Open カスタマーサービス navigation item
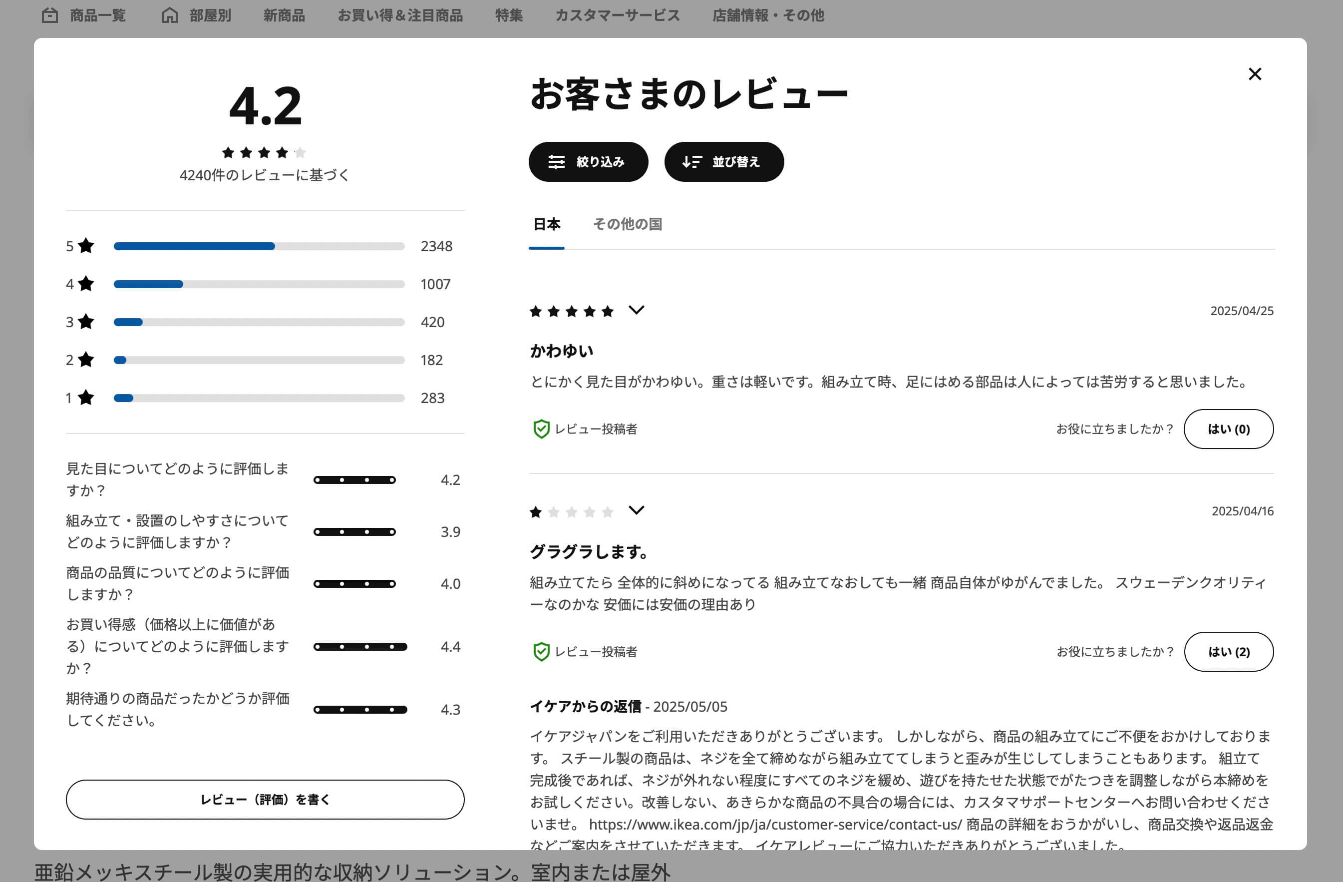The width and height of the screenshot is (1343, 882). (x=618, y=15)
